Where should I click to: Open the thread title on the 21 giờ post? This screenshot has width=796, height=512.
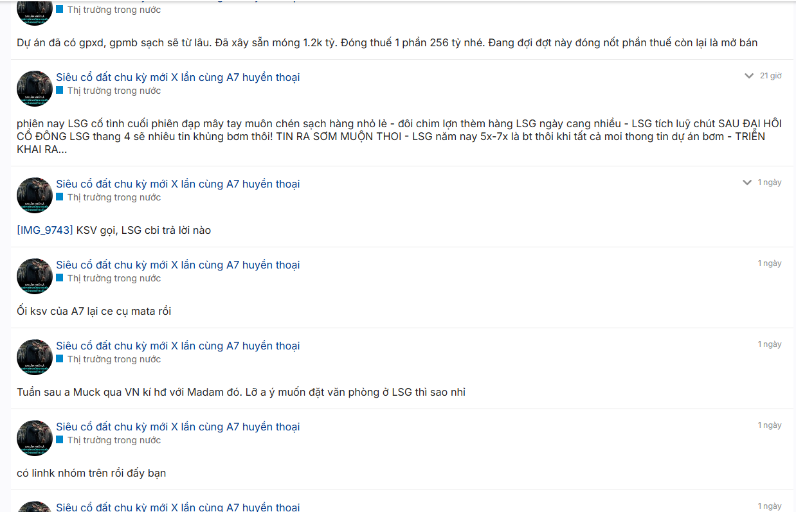point(177,77)
